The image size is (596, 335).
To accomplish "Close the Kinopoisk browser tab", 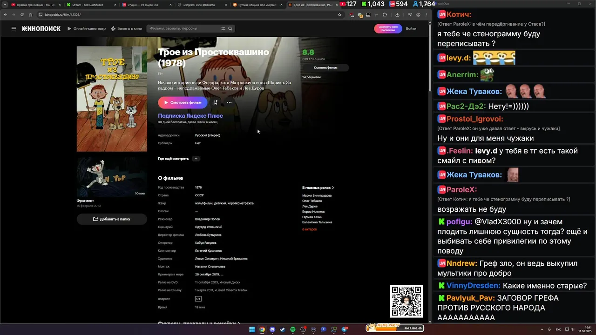I will click(x=336, y=4).
